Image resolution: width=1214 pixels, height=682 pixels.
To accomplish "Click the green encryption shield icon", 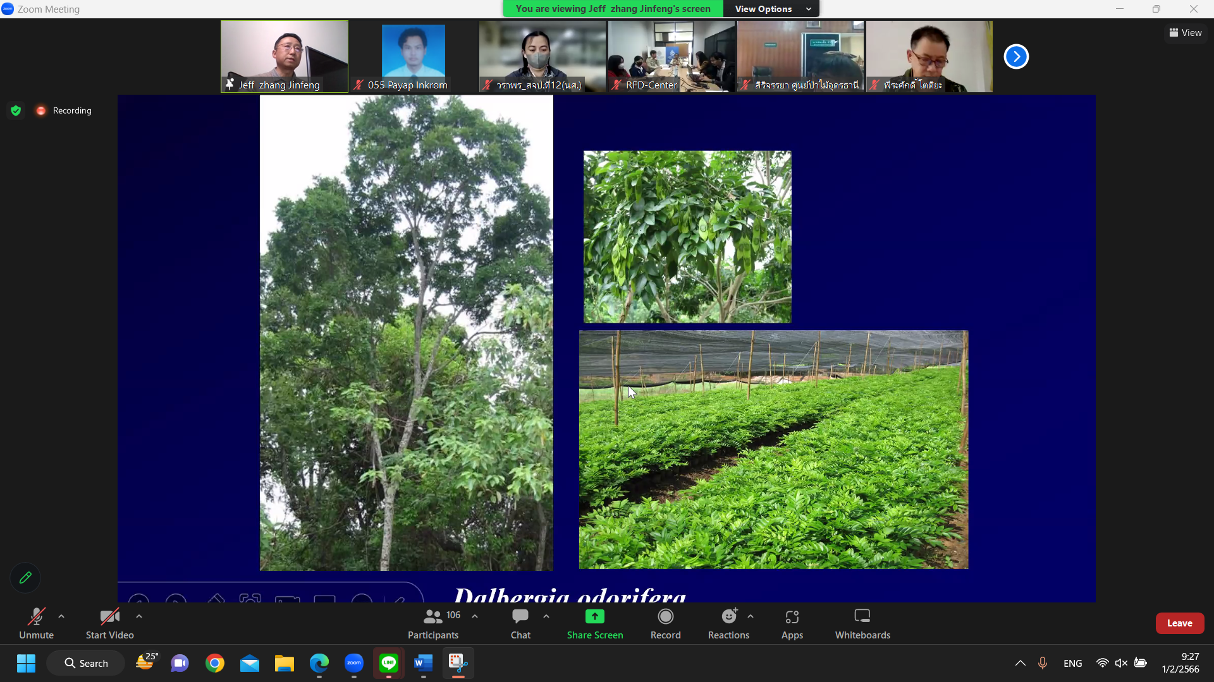I will (16, 111).
